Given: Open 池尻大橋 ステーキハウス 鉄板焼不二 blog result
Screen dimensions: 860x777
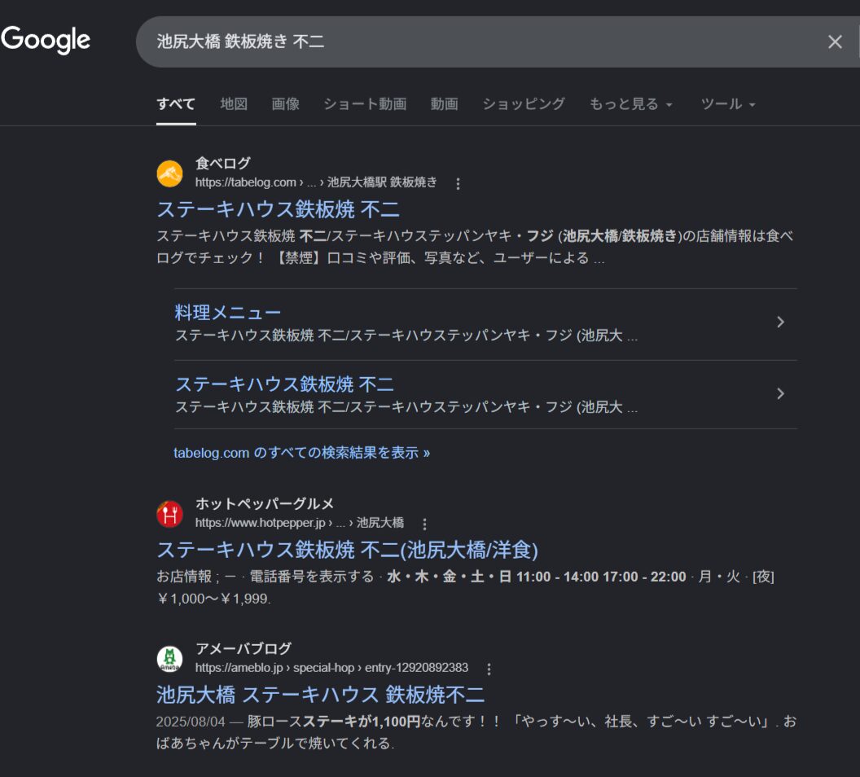Looking at the screenshot, I should pos(320,695).
